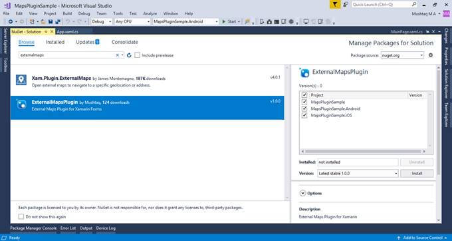
Task: Uncheck the MapsPluginSample.Android project checkbox
Action: tap(304, 109)
